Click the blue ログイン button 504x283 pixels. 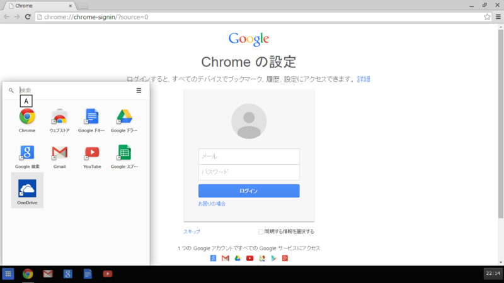click(249, 191)
